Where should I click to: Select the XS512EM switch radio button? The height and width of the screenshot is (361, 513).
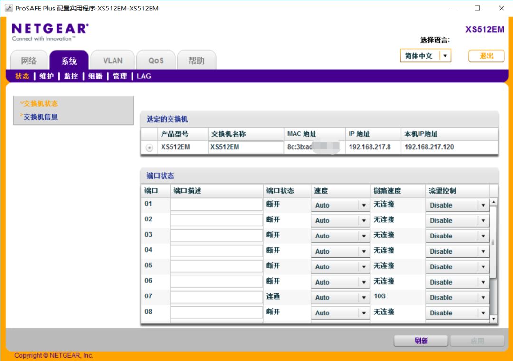tap(150, 148)
